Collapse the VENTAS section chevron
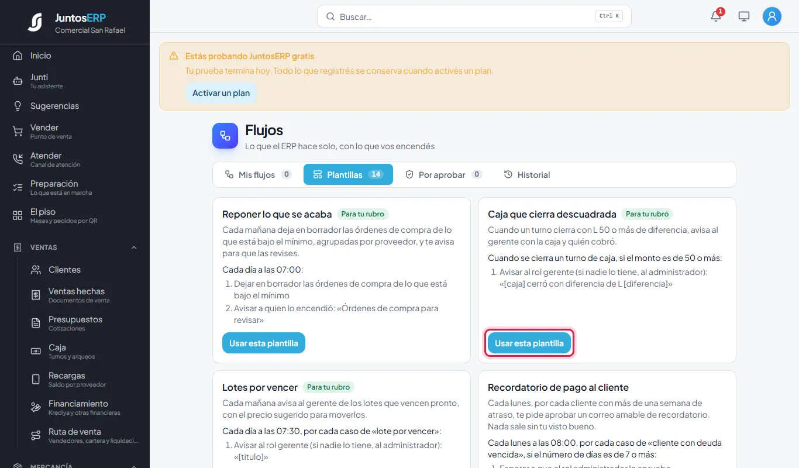The height and width of the screenshot is (468, 799). point(134,247)
